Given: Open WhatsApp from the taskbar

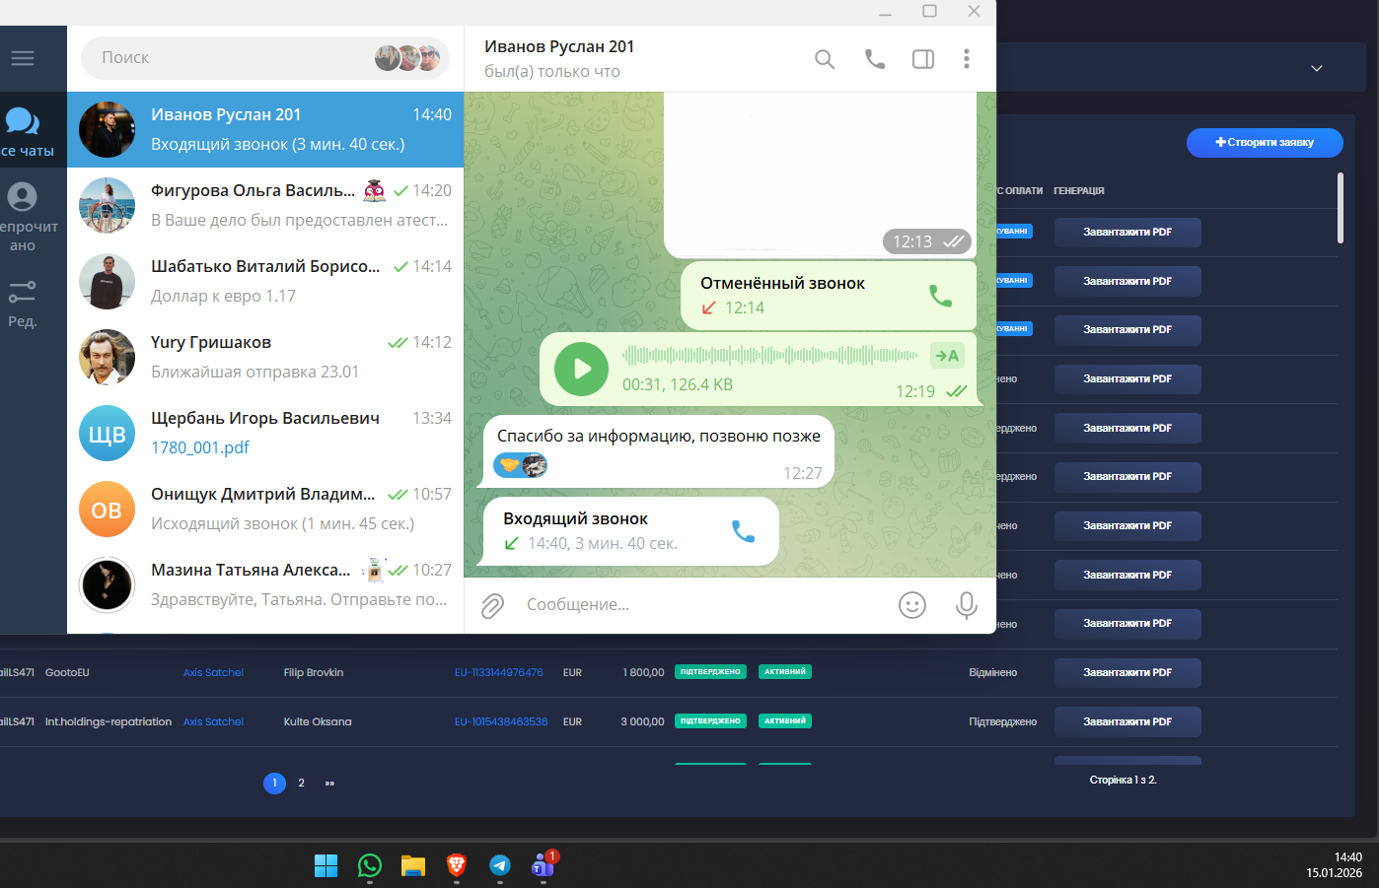Looking at the screenshot, I should [x=370, y=866].
